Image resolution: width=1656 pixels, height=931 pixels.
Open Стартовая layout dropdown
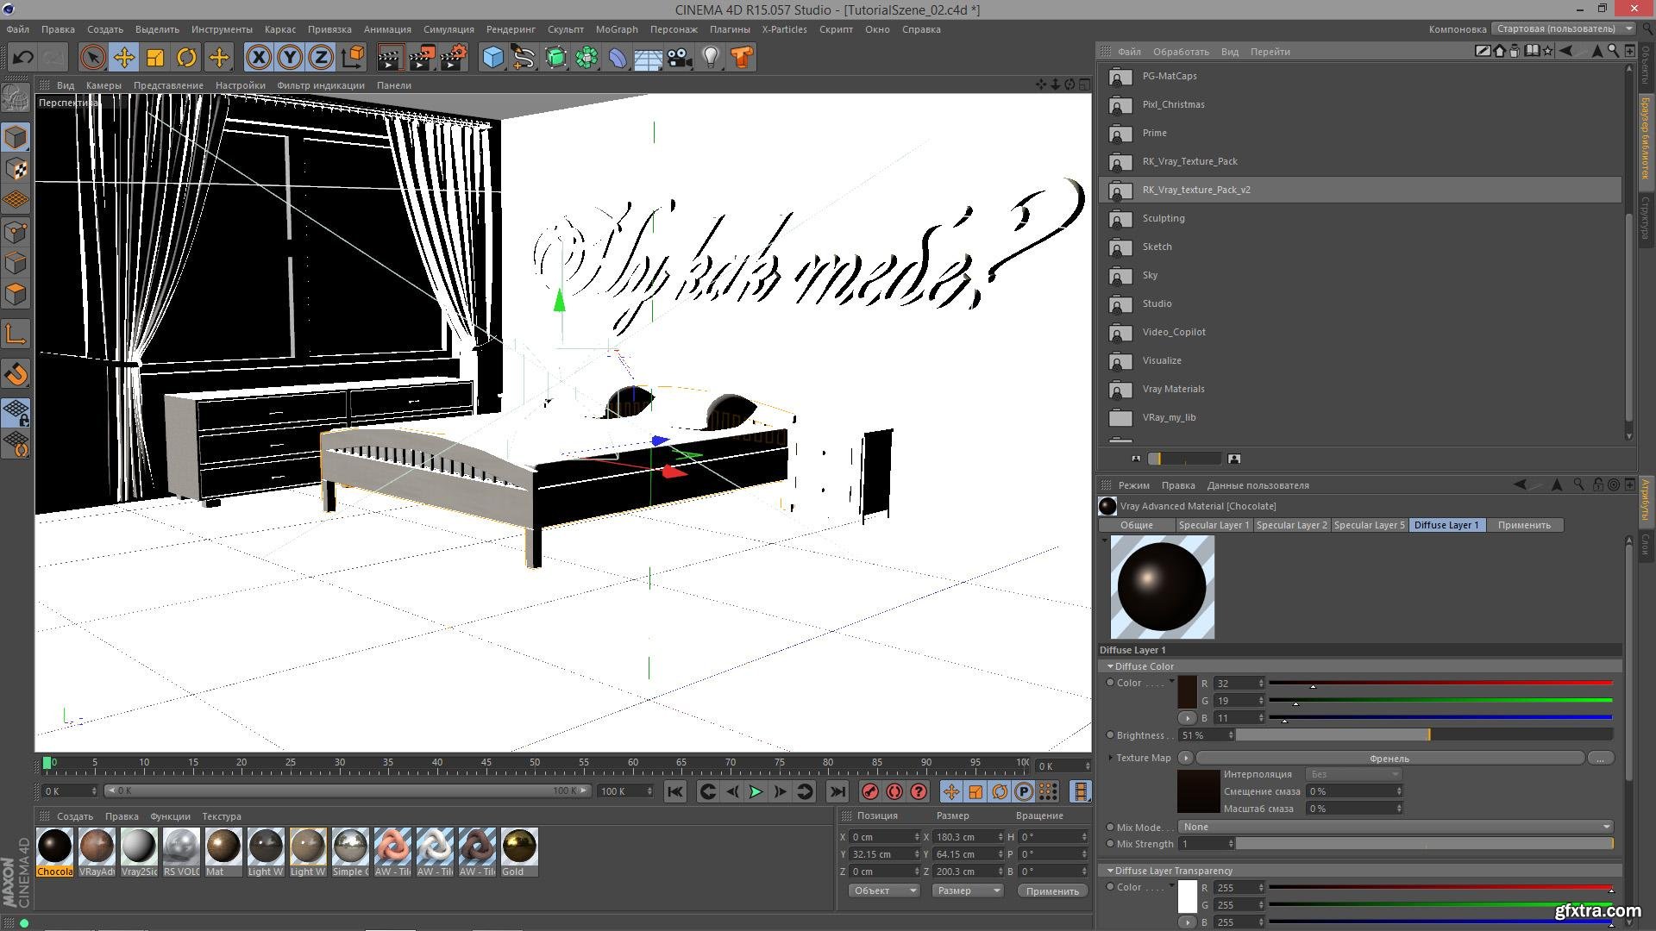pyautogui.click(x=1563, y=28)
